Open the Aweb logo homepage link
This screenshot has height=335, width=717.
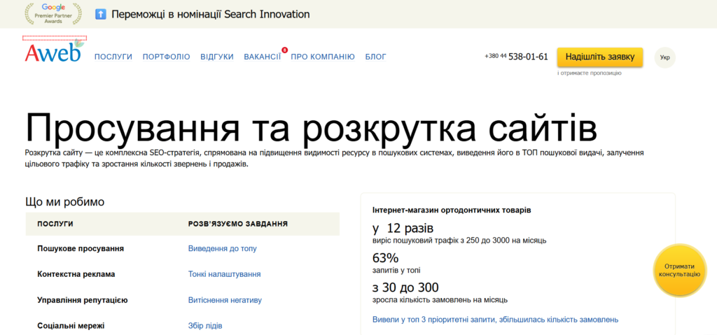tap(55, 51)
